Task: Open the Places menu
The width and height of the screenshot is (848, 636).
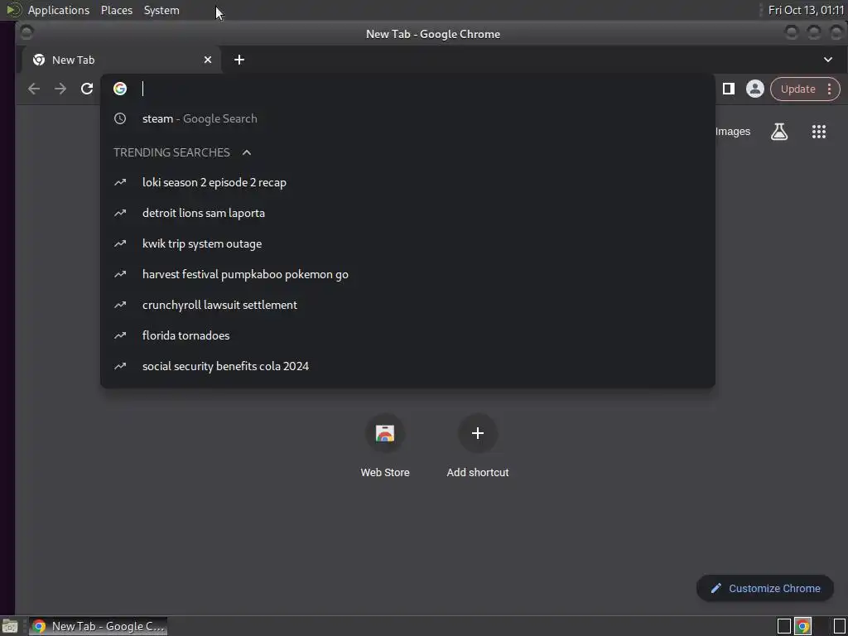Action: (116, 10)
